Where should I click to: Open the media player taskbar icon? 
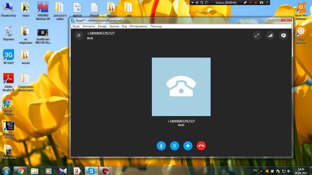49,171
